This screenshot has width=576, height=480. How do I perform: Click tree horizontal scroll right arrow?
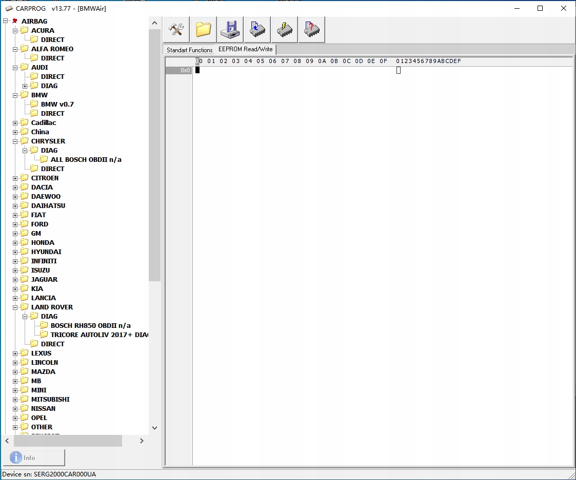(x=142, y=441)
